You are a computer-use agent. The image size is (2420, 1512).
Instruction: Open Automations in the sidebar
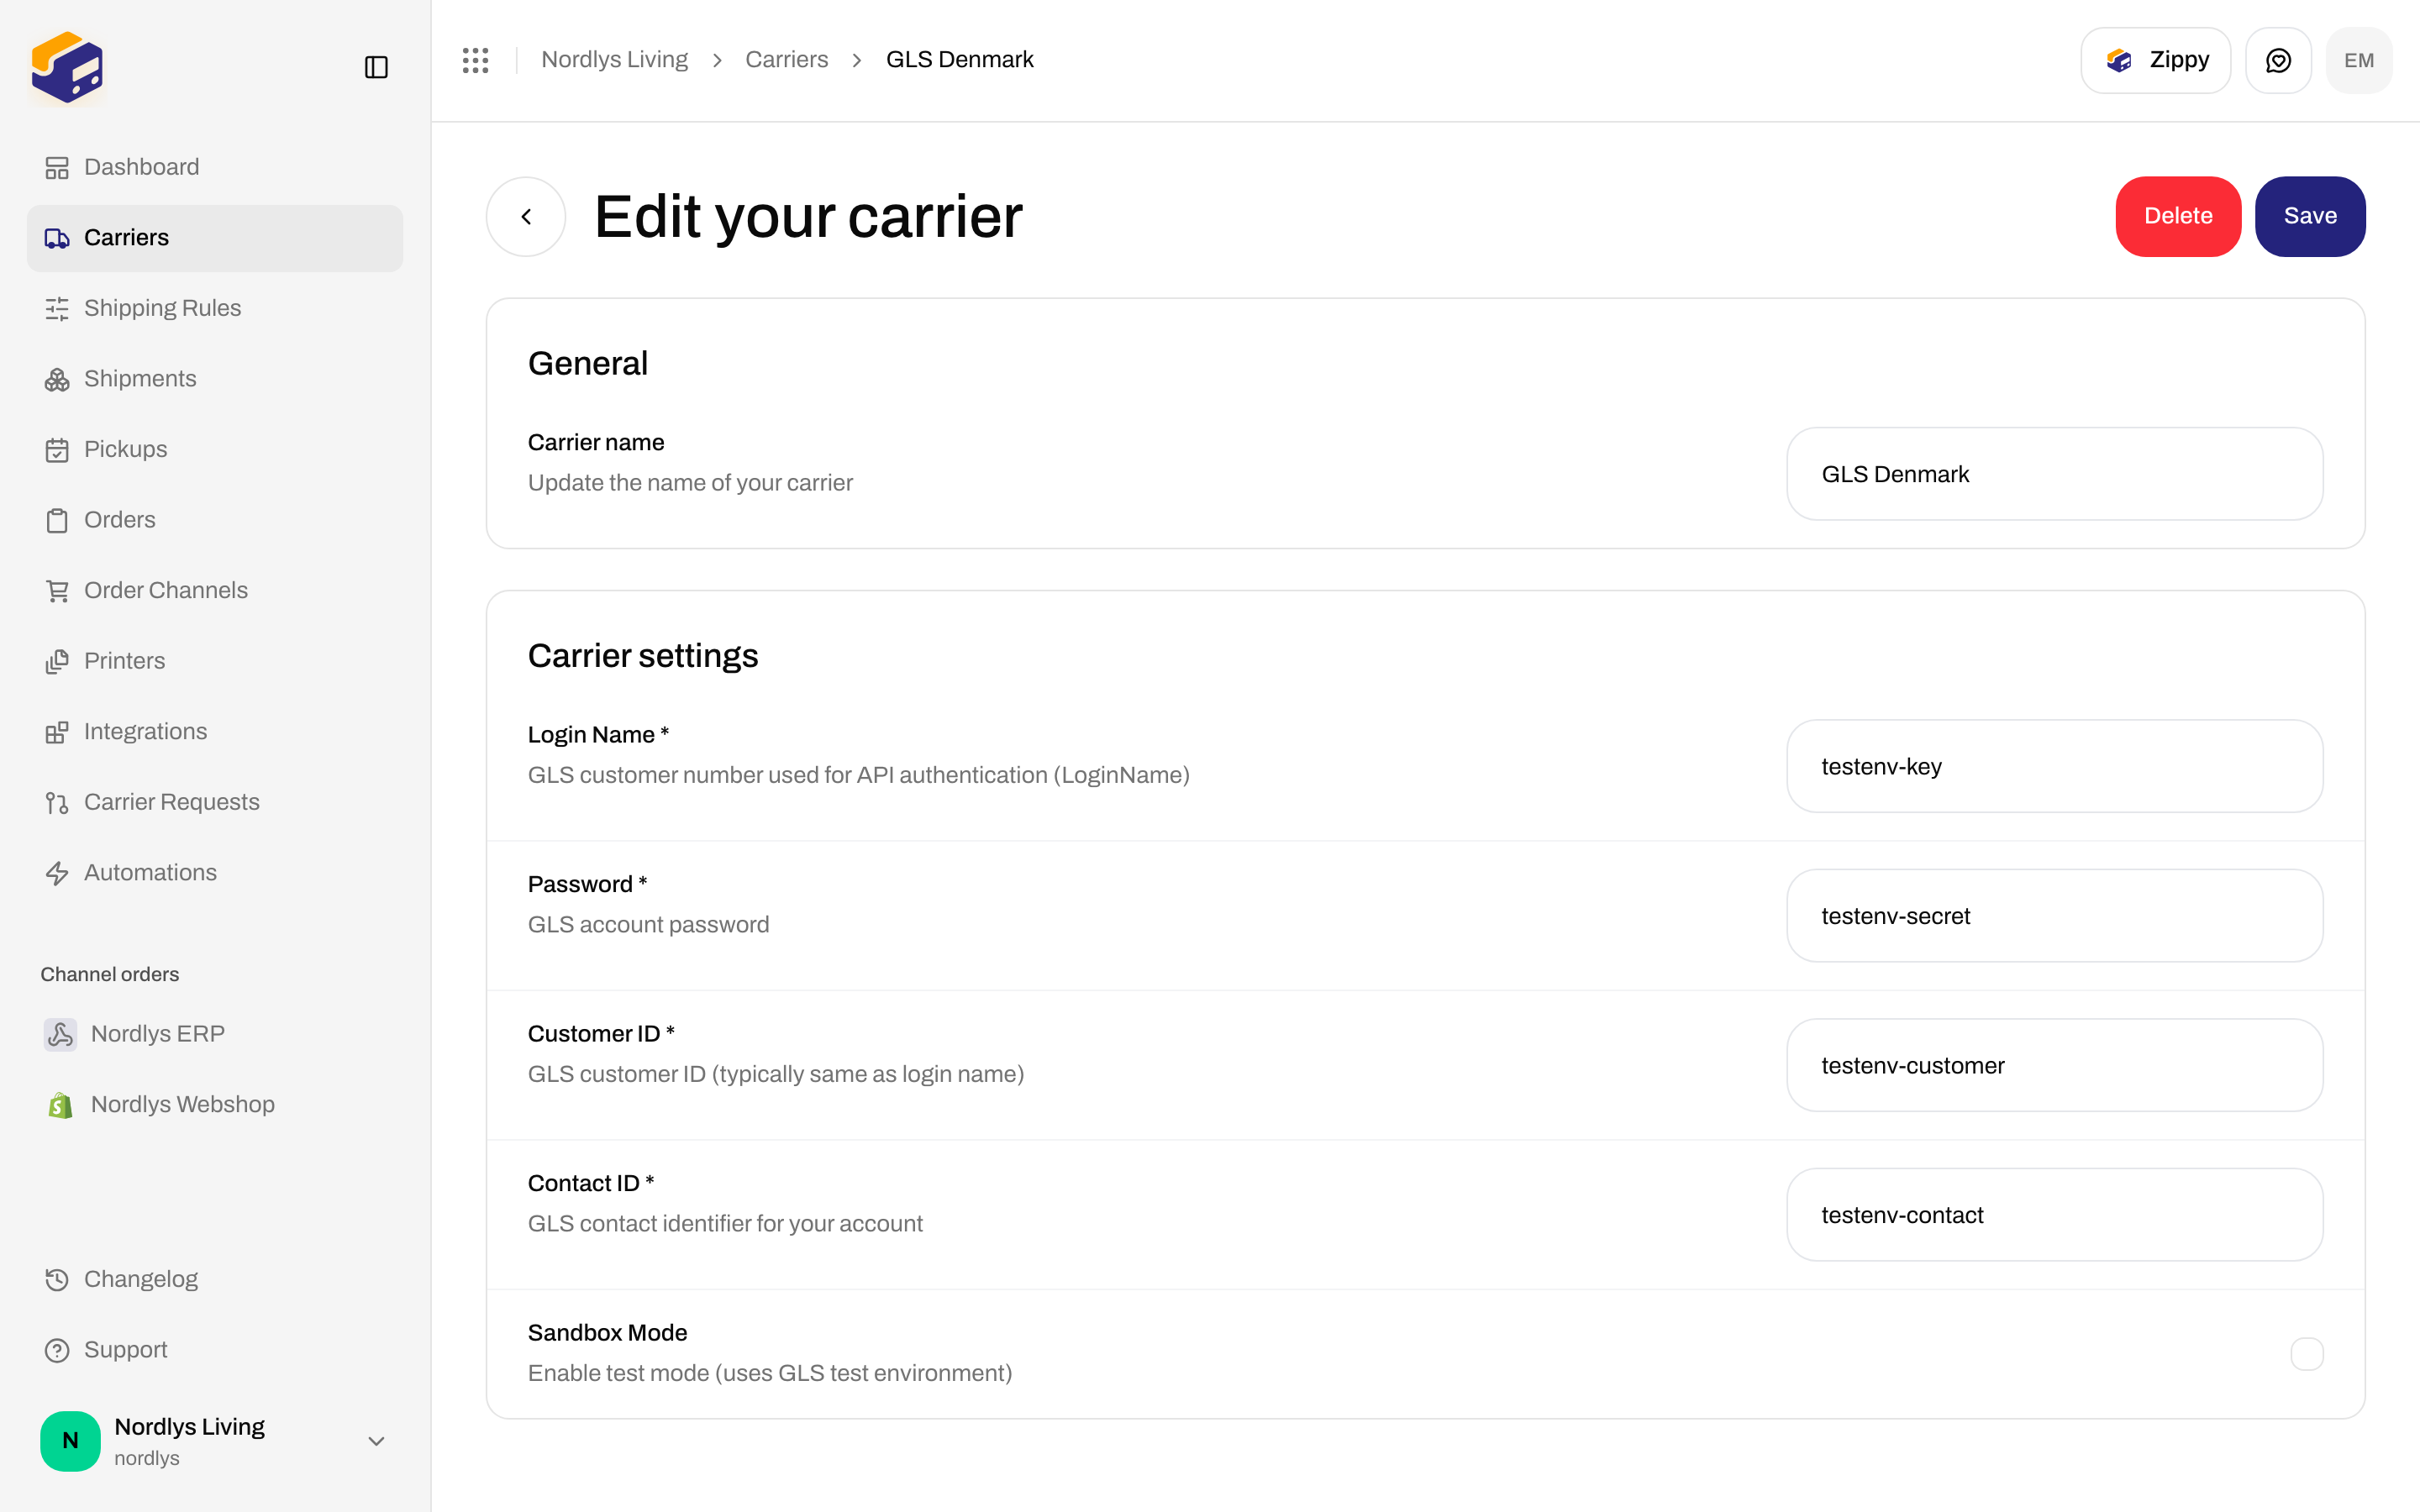click(x=215, y=873)
